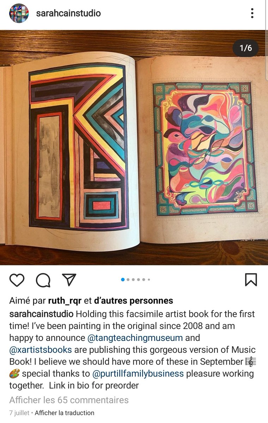
Task: Open comments with the speech bubble icon
Action: click(x=43, y=280)
